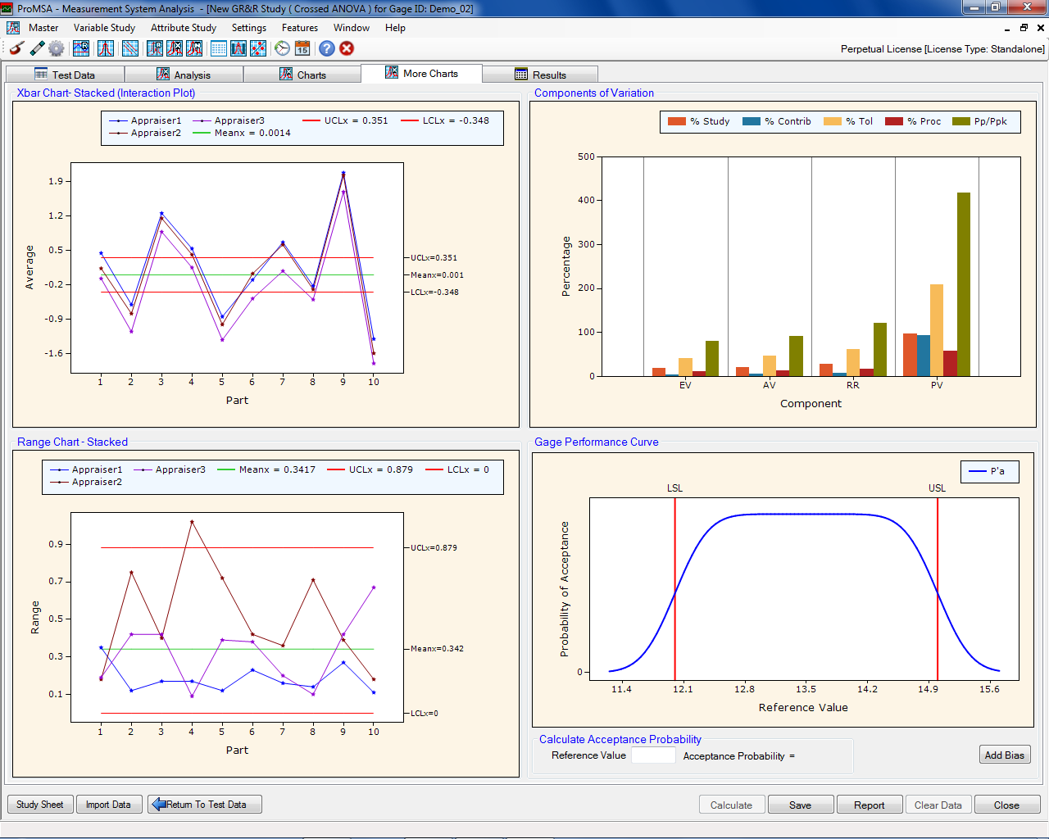Click the gray gear settings icon

57,48
